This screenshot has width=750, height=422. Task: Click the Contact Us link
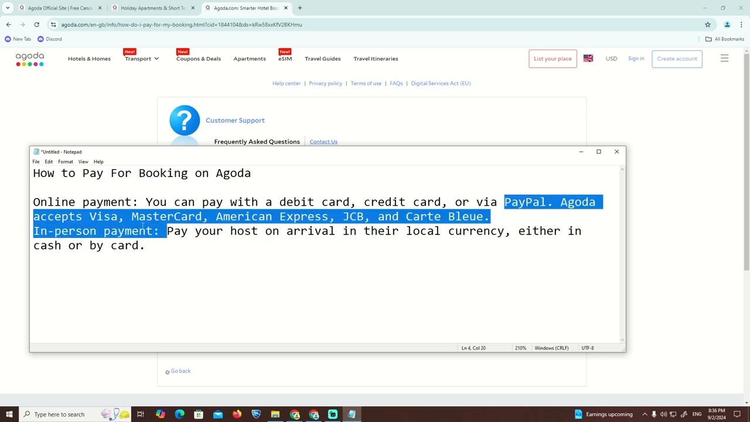click(323, 142)
